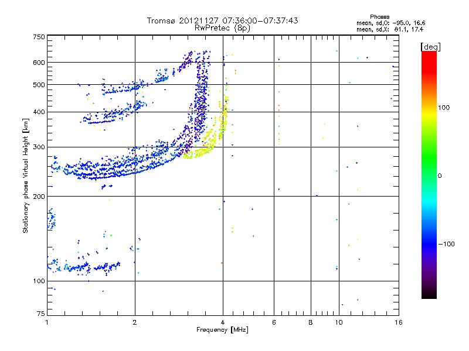Click the y-axis label '600'
Screen dimensions: 469x351
click(39, 63)
